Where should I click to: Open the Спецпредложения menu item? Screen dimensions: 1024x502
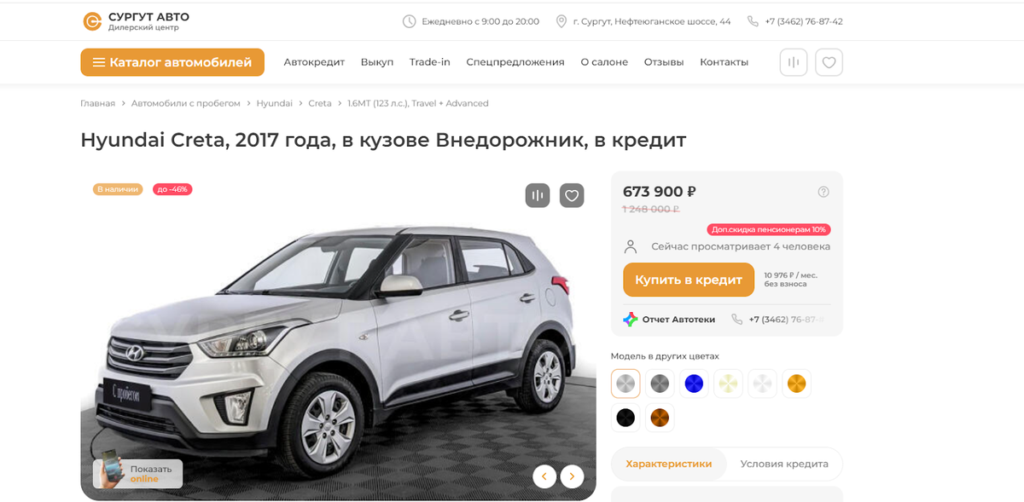[x=515, y=62]
